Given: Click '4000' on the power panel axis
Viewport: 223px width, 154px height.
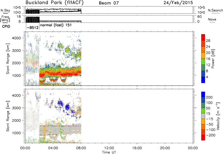Looking at the screenshot, I should (16, 38).
